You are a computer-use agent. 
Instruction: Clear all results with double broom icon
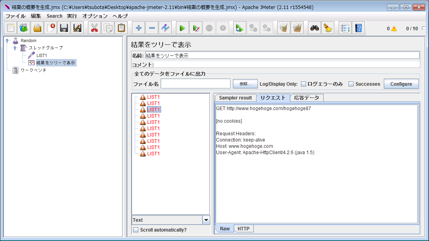click(297, 28)
